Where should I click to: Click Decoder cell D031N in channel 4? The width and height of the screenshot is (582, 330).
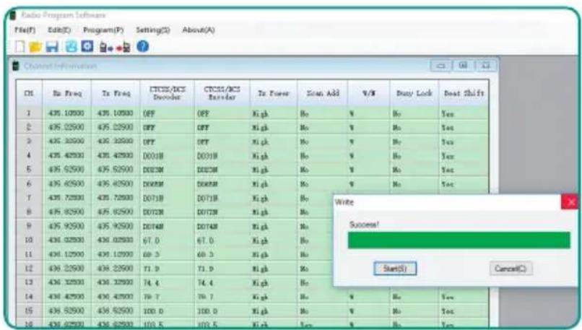[x=167, y=155]
